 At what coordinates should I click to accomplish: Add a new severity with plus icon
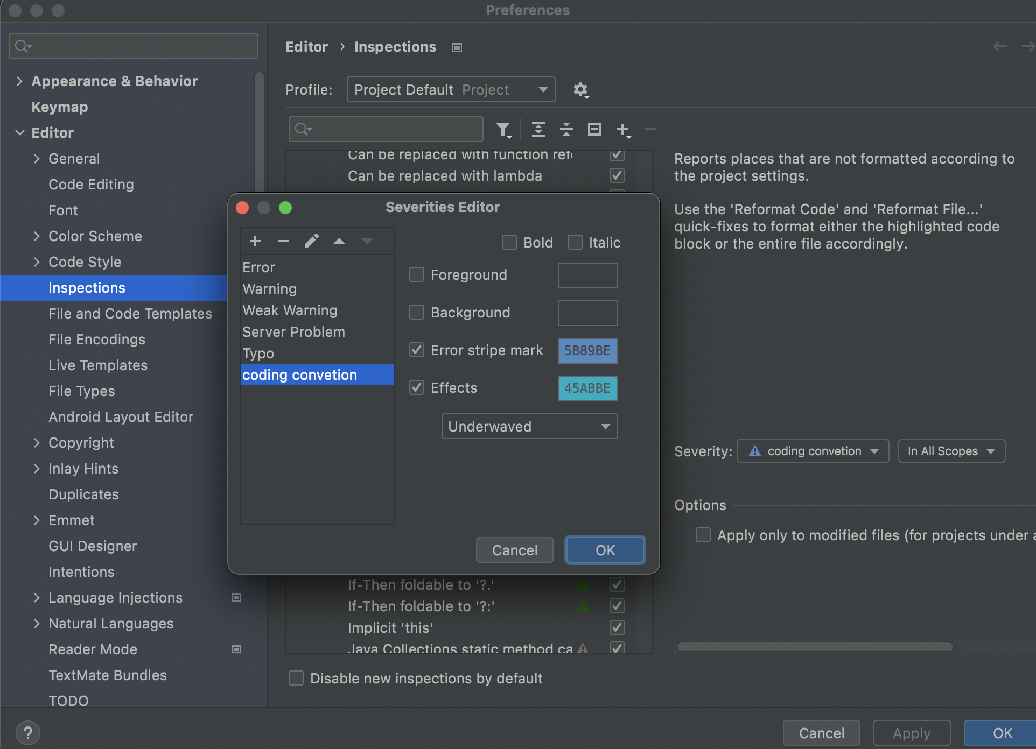[x=255, y=241]
